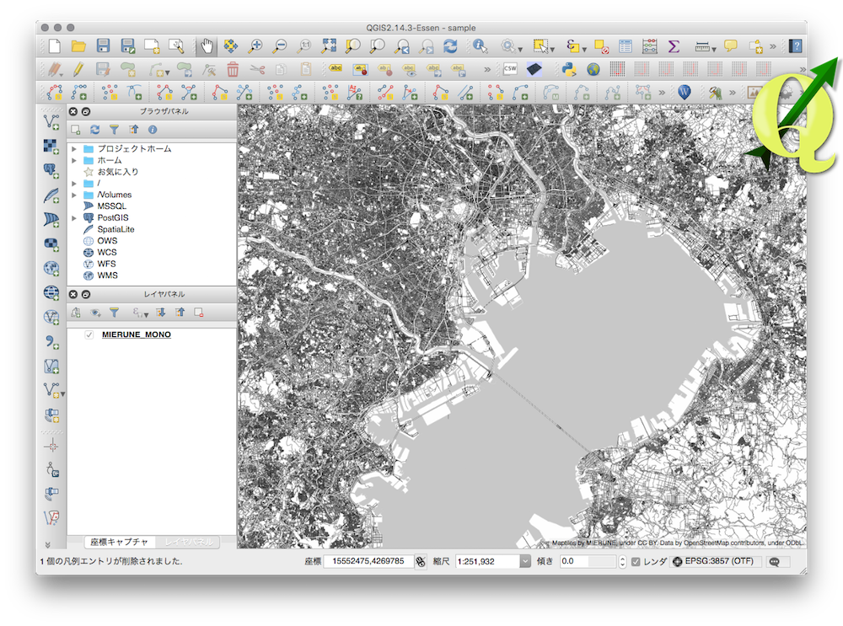Open the attribute table icon
Viewport: 843px width, 626px height.
(625, 46)
